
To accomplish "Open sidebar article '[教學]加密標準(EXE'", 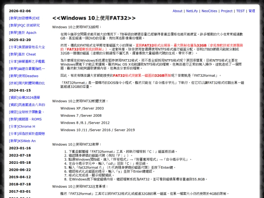I will coord(24,18).
